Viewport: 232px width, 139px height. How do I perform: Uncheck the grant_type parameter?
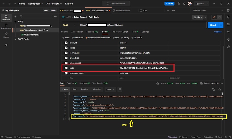66,58
